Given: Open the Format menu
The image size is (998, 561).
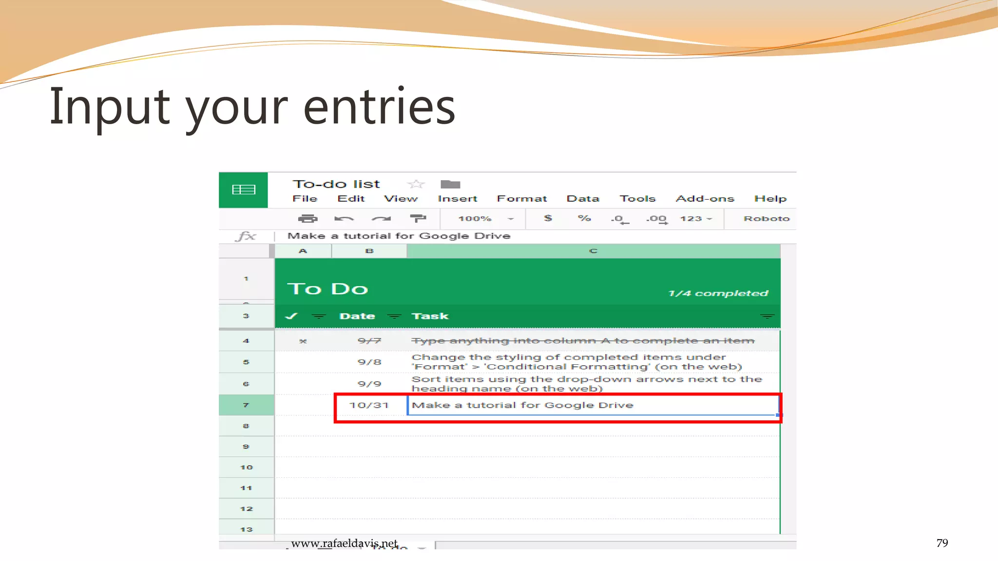Looking at the screenshot, I should pyautogui.click(x=521, y=199).
